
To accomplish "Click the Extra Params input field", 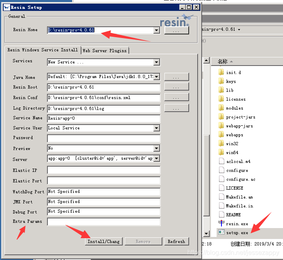I will [x=104, y=222].
